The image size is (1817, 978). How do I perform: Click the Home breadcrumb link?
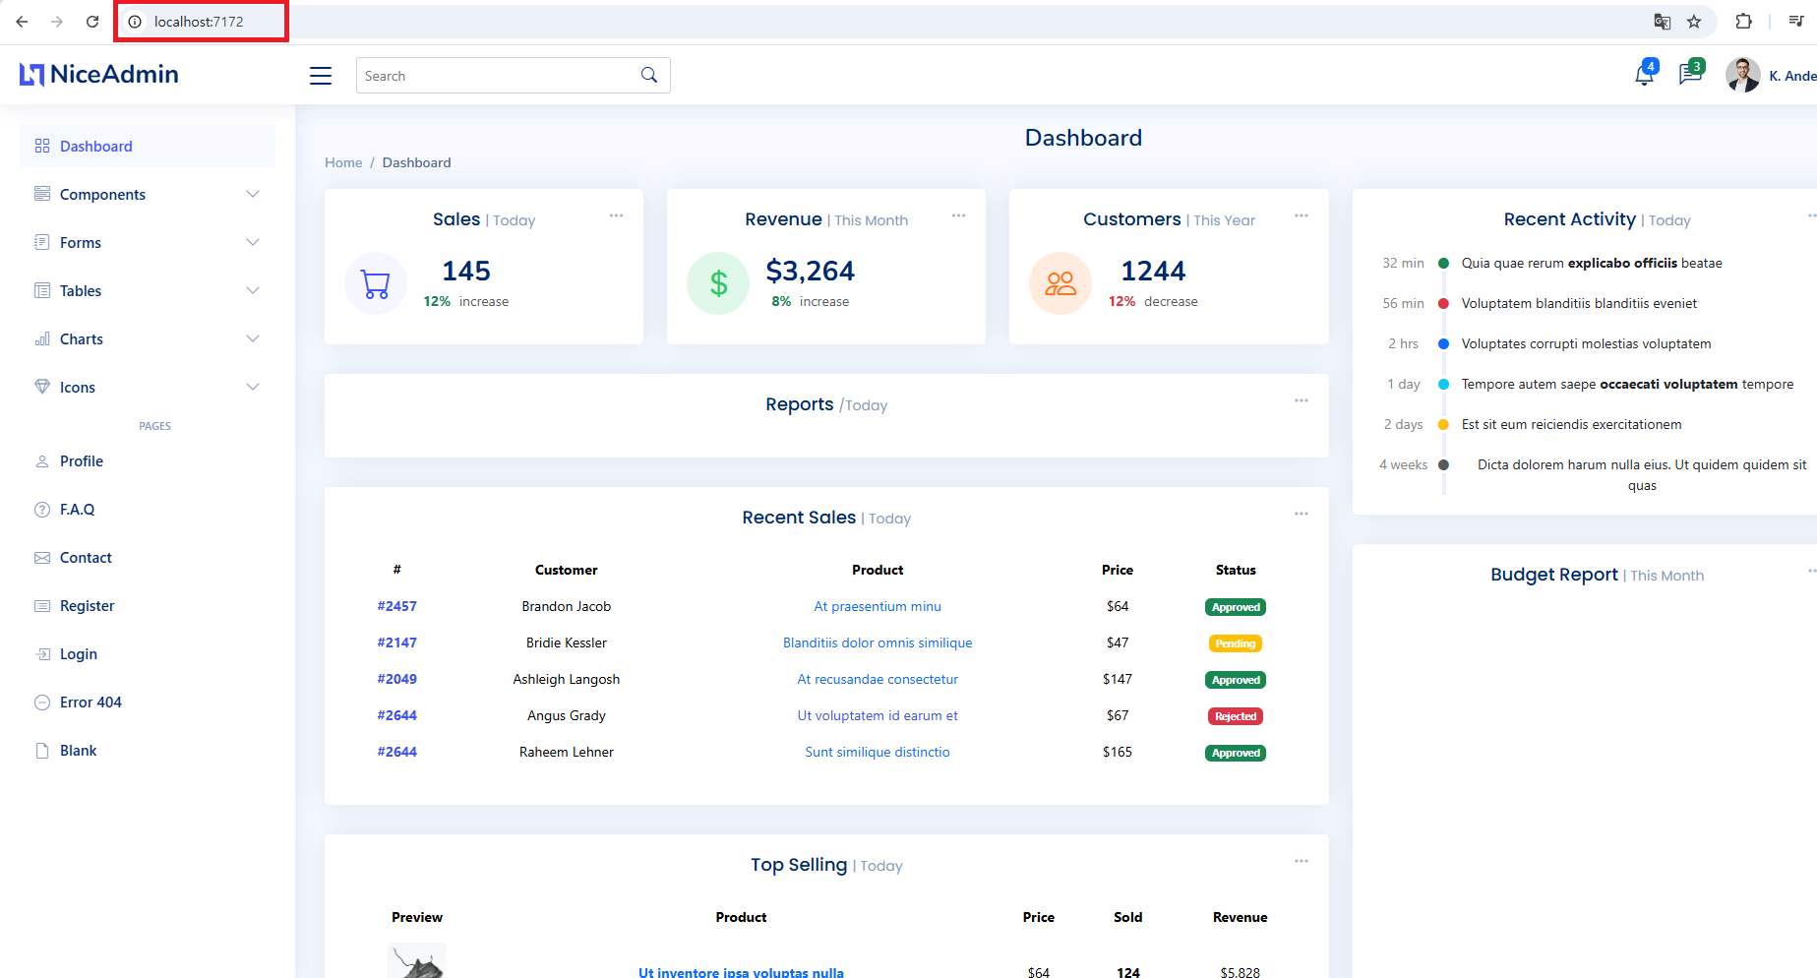(343, 162)
